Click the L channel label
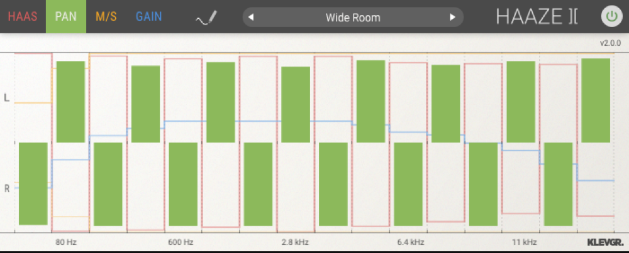The width and height of the screenshot is (629, 253). pyautogui.click(x=7, y=98)
